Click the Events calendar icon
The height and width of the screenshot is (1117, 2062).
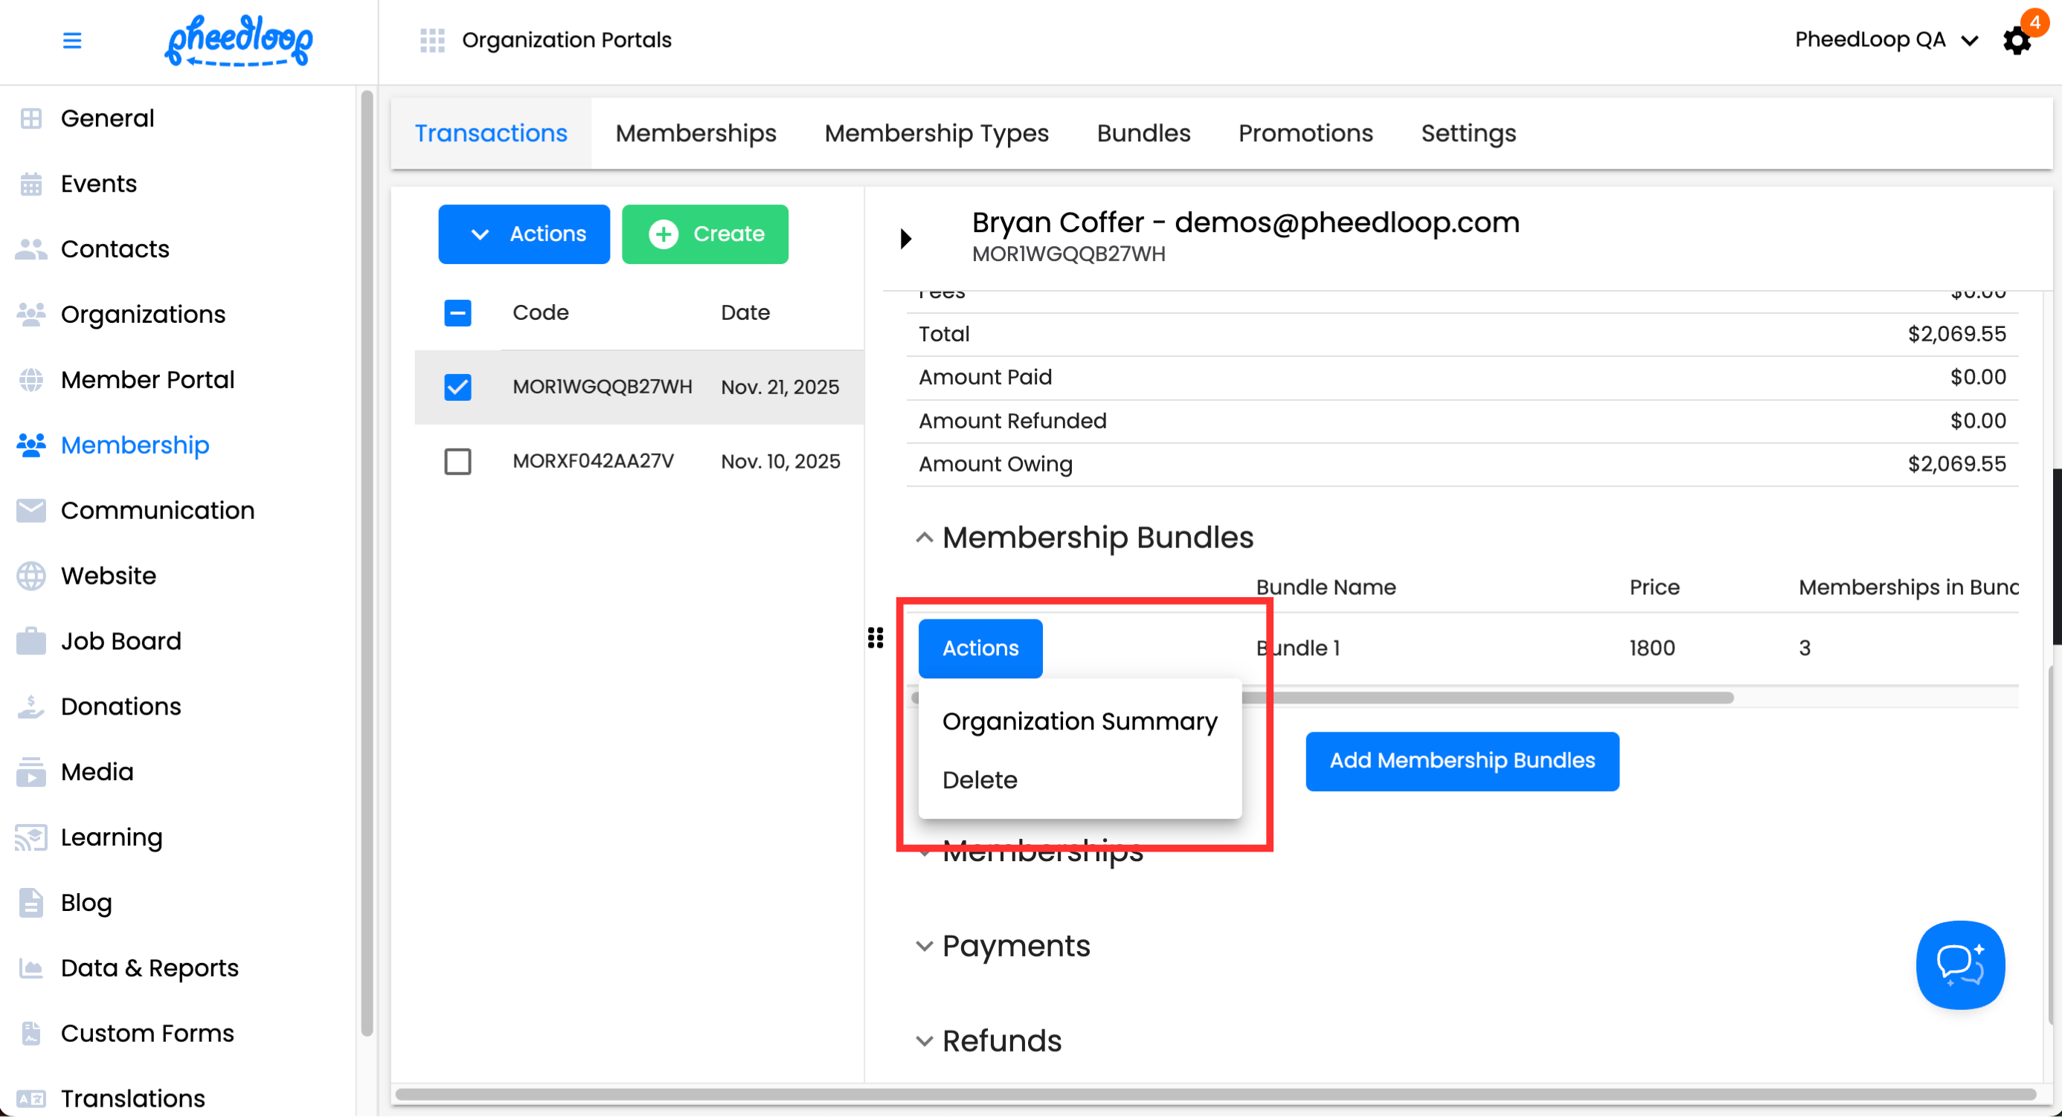31,184
